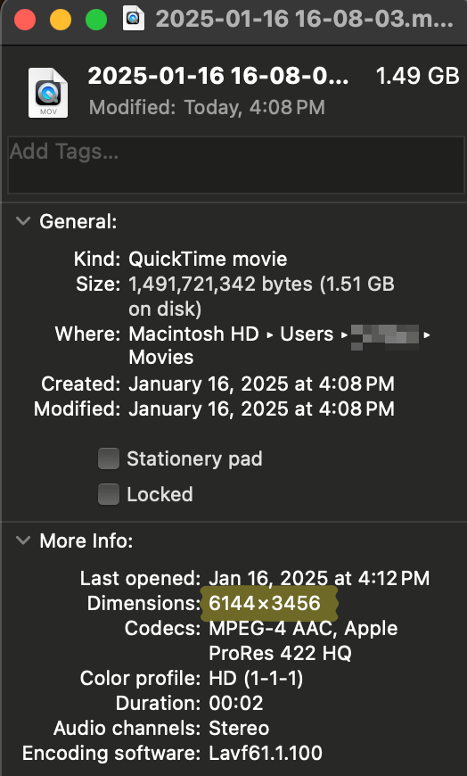
Task: Click Macintosh HD in the Where path
Action: (x=194, y=334)
